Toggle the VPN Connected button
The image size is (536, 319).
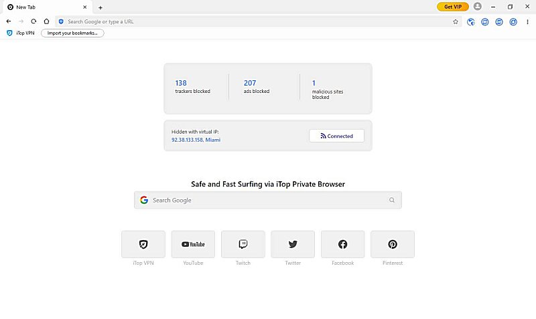pos(336,136)
